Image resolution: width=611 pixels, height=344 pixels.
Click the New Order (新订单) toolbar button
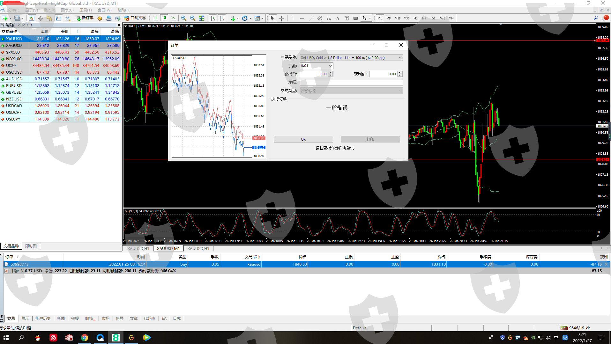pos(85,18)
